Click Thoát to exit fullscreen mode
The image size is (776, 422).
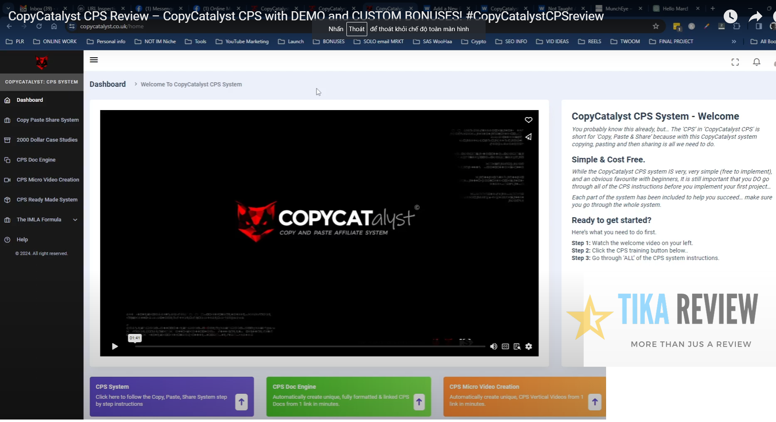356,29
